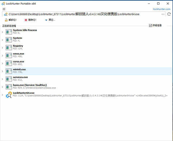Image resolution: width=173 pixels, height=141 pixels.
Task: Click the LockHunter title bar app icon
Action: pos(3,4)
